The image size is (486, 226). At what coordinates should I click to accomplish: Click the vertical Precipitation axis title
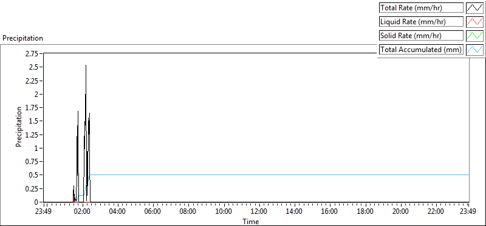pyautogui.click(x=19, y=127)
